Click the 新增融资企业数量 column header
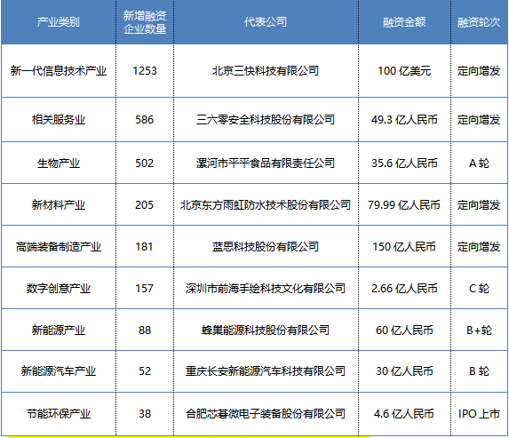Image resolution: width=509 pixels, height=438 pixels. (145, 22)
